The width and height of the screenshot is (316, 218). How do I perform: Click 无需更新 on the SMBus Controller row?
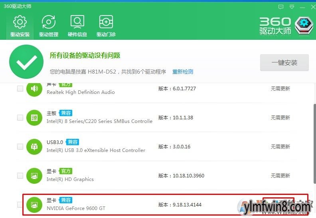280,117
